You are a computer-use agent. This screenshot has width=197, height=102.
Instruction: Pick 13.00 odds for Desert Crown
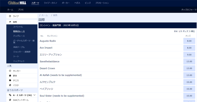coord(189,68)
